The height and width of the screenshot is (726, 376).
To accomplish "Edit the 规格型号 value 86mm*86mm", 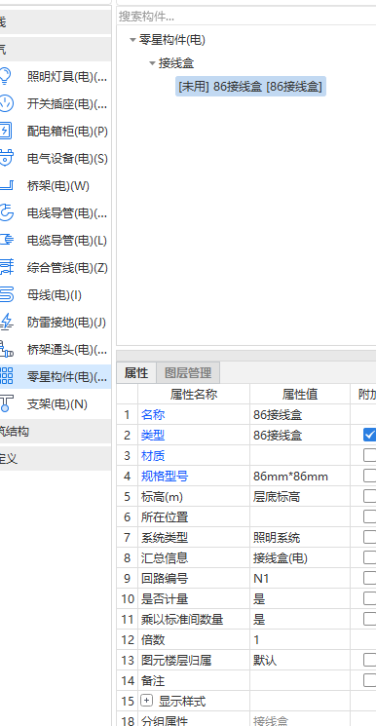I will click(300, 476).
